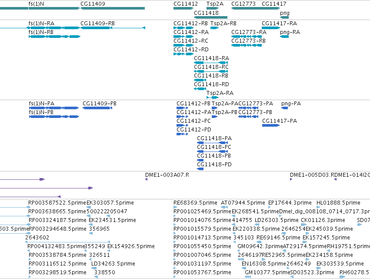370x279 pixels.
Task: Select EST RP001007046.5prime
Action: (175, 259)
